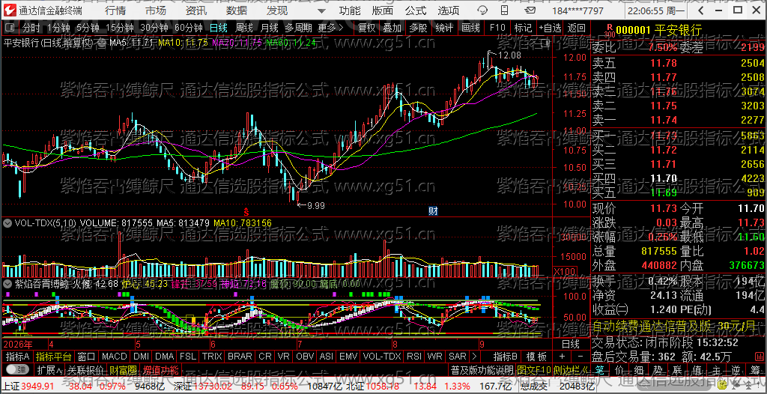Switch to 指标B tab

[x=506, y=357]
